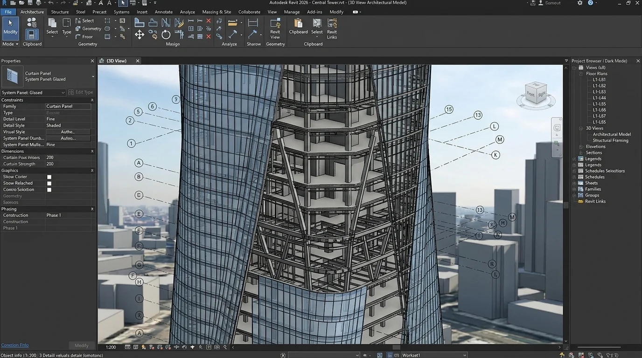Click the help question mark icon
642x358 pixels.
pyautogui.click(x=591, y=3)
